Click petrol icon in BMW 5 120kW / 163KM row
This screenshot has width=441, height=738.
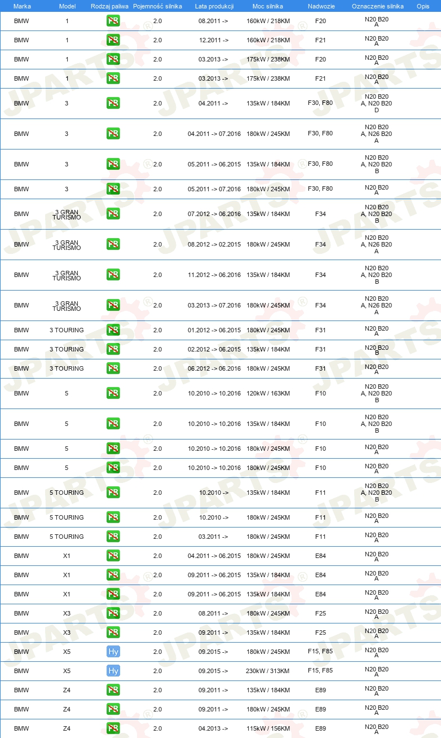[113, 393]
